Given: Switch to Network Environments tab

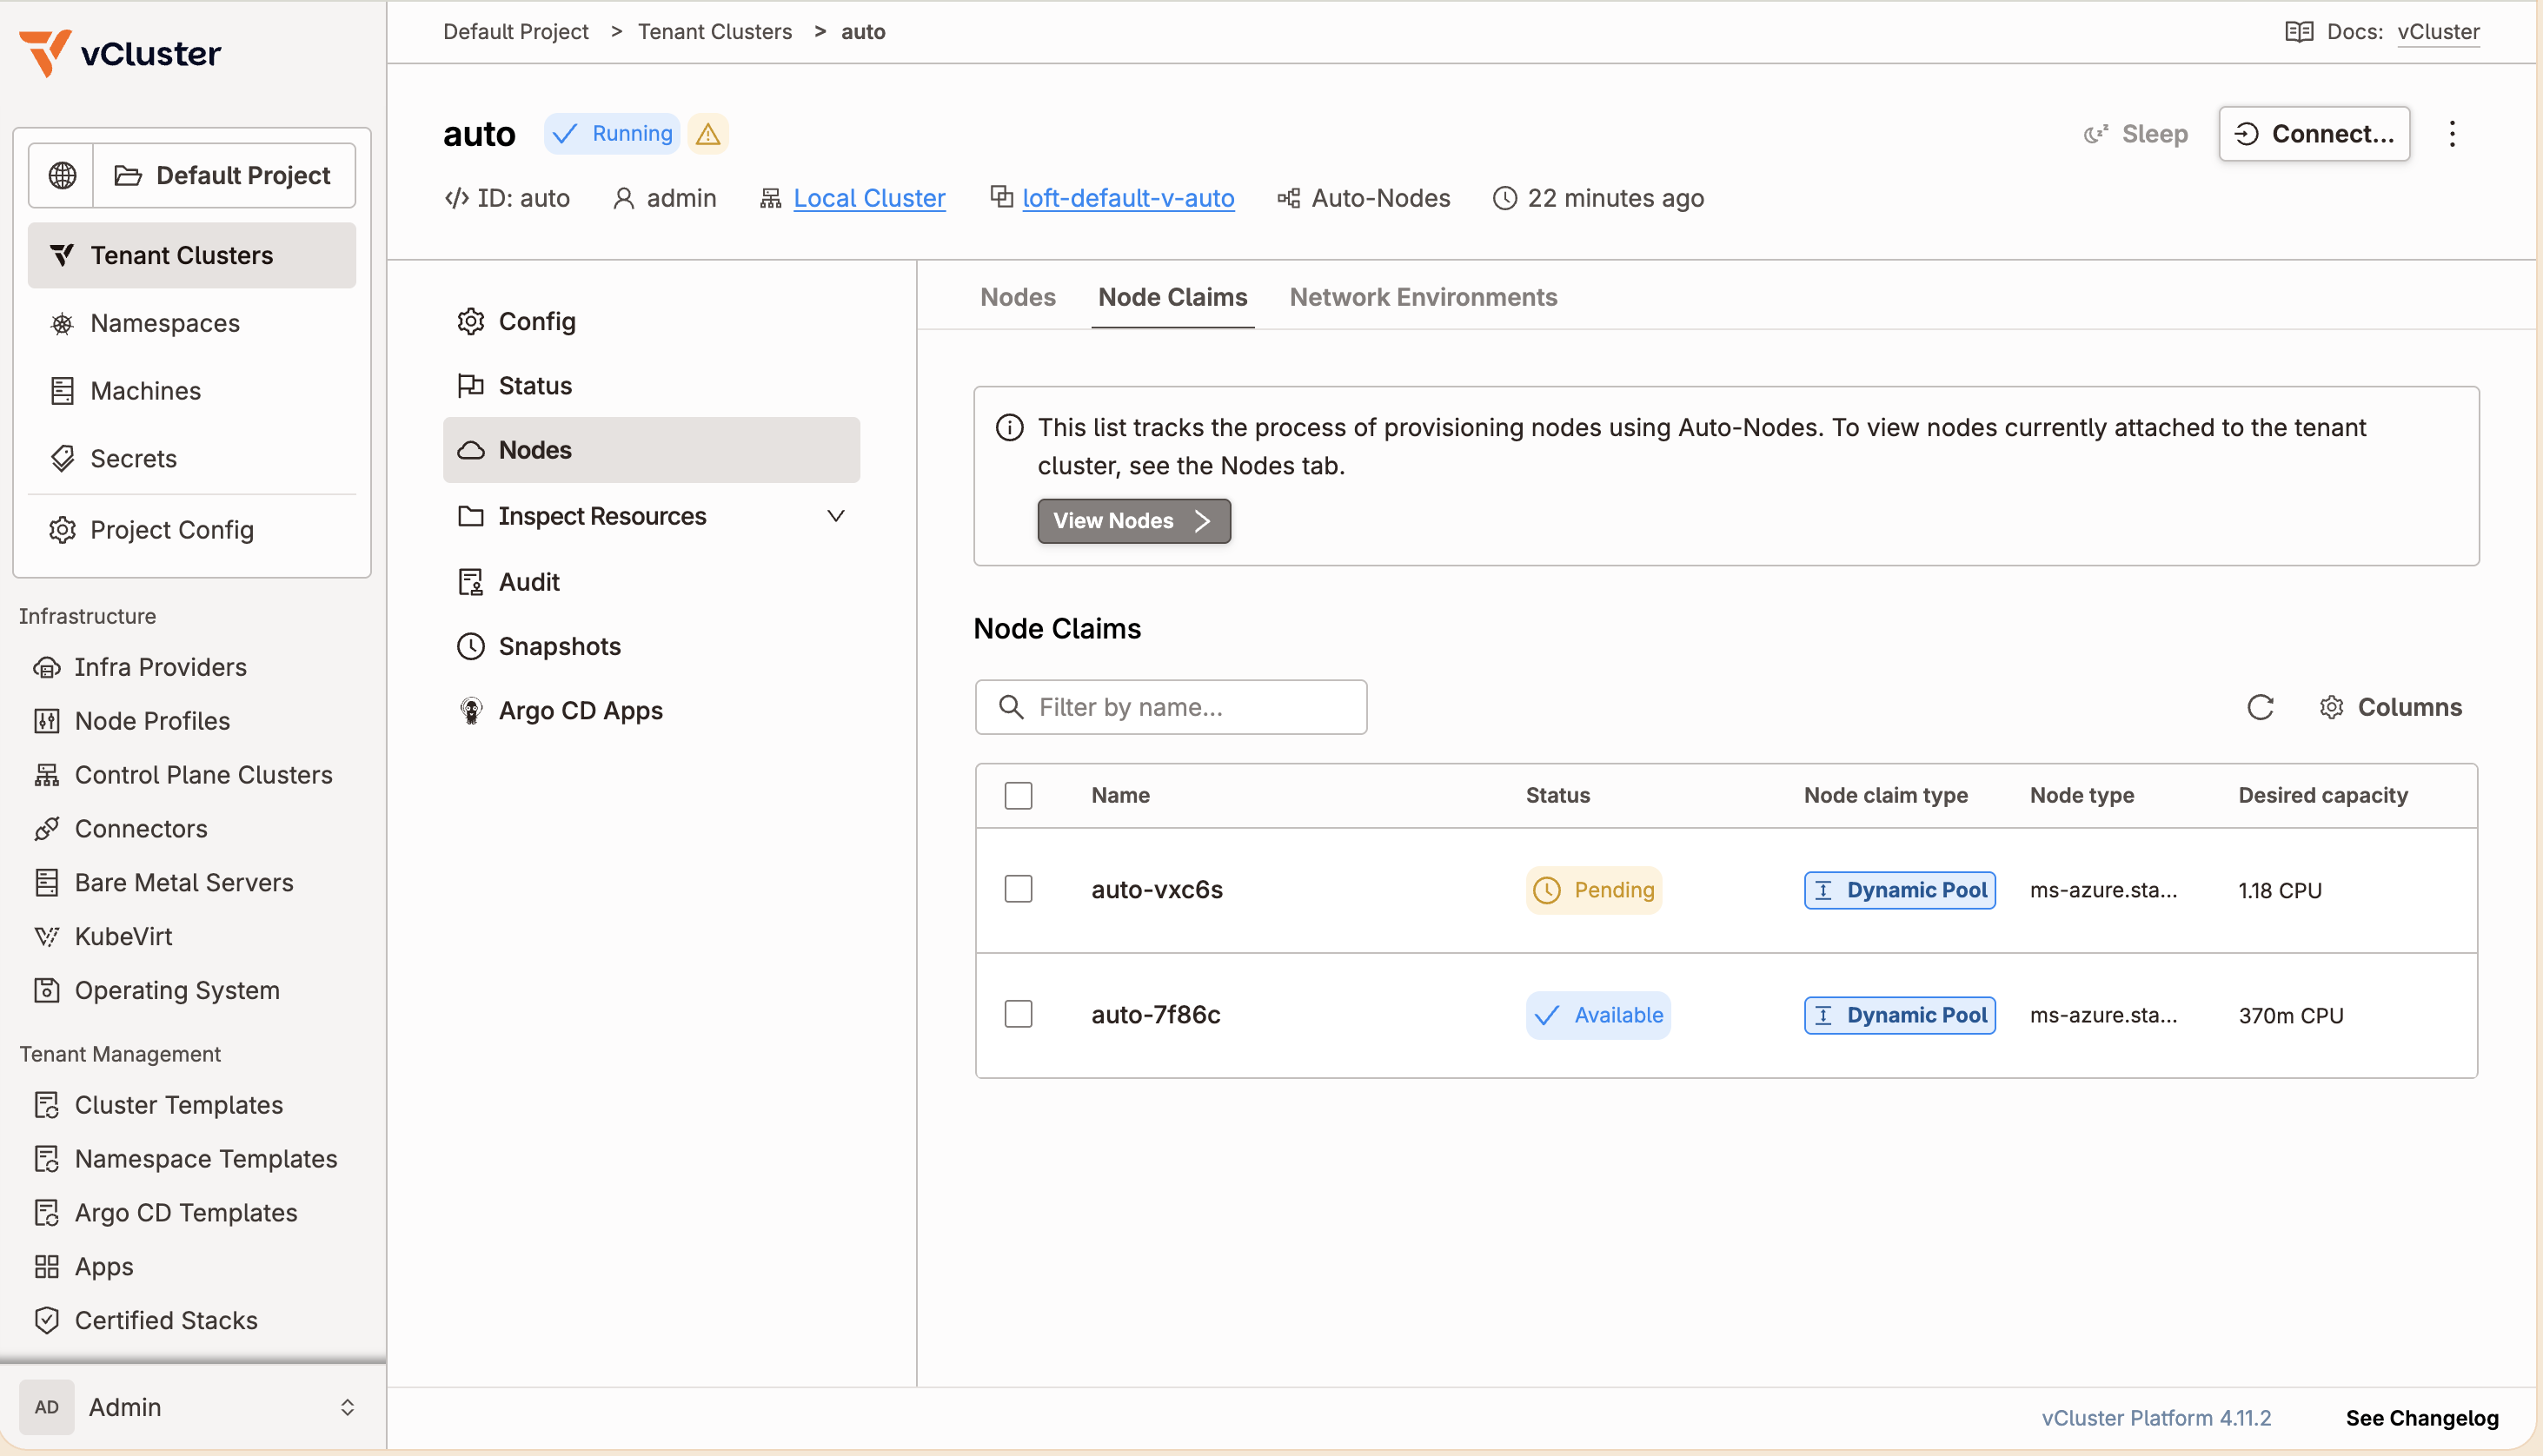Looking at the screenshot, I should tap(1423, 297).
